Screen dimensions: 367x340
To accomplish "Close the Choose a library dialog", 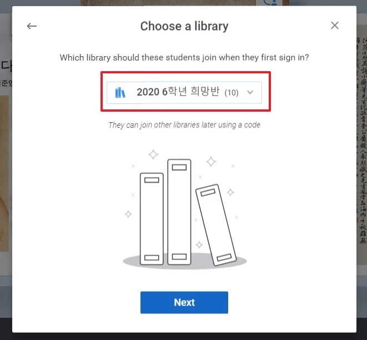I will tap(335, 26).
